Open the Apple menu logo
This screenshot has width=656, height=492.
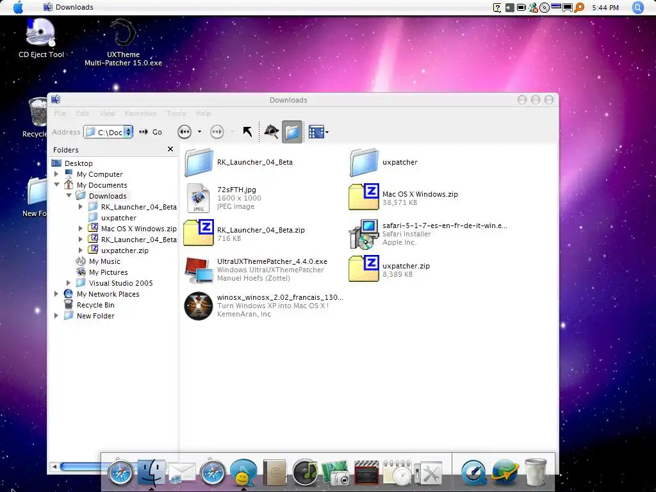(19, 7)
